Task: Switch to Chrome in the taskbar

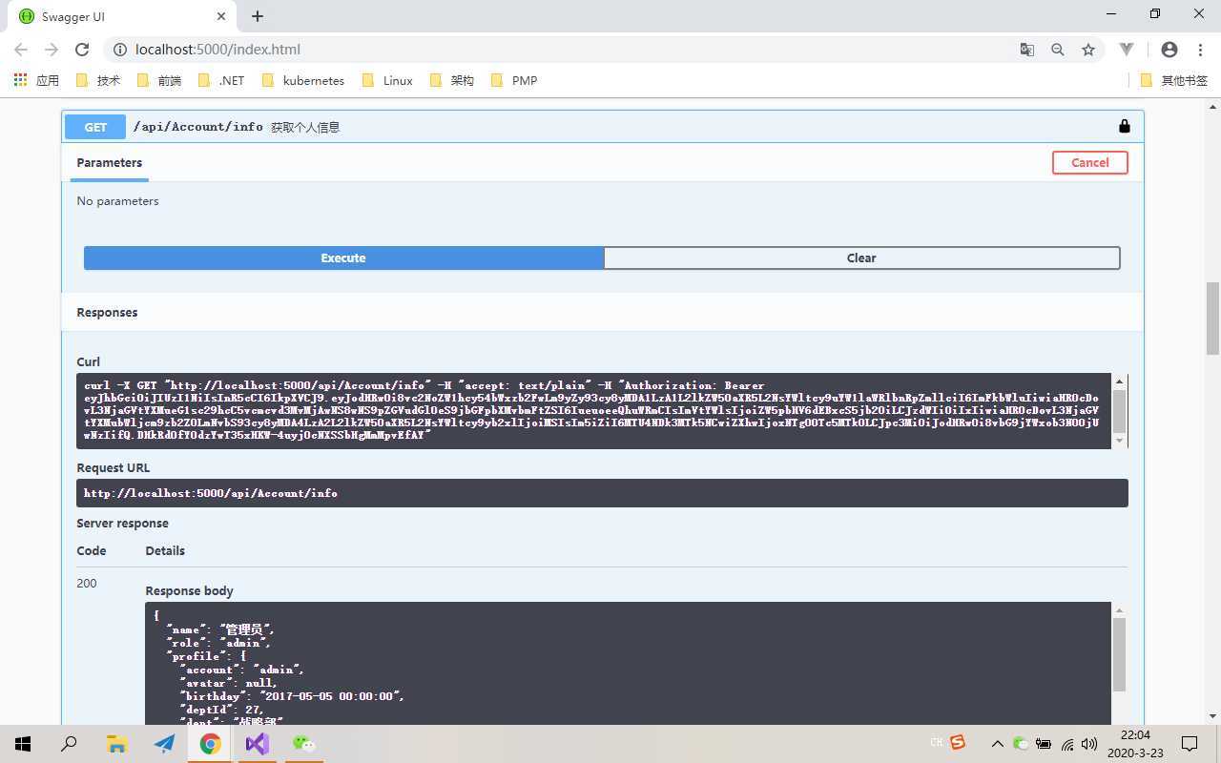Action: pos(210,744)
